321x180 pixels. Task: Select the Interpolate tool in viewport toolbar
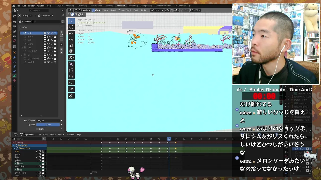click(x=71, y=89)
